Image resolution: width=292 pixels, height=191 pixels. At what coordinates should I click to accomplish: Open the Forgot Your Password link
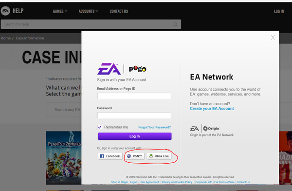pos(155,127)
